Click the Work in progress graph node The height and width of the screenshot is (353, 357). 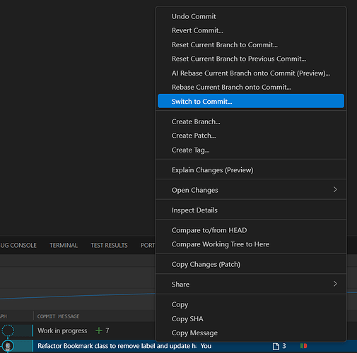click(8, 330)
